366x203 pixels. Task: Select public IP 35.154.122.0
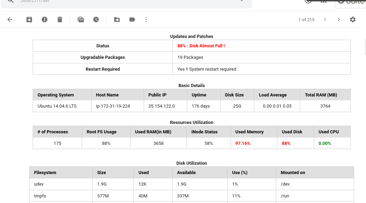(x=161, y=106)
